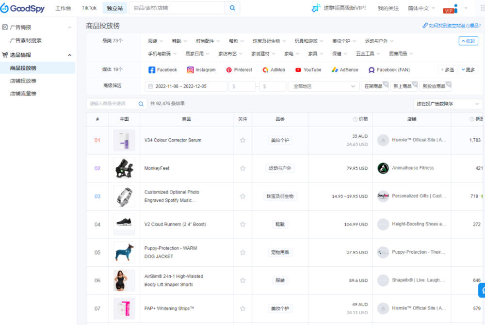Open the 按在投广告数降序 sort dropdown
The image size is (485, 325).
click(x=448, y=104)
